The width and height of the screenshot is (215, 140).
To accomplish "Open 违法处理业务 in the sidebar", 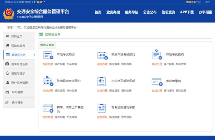I will point(19,64).
